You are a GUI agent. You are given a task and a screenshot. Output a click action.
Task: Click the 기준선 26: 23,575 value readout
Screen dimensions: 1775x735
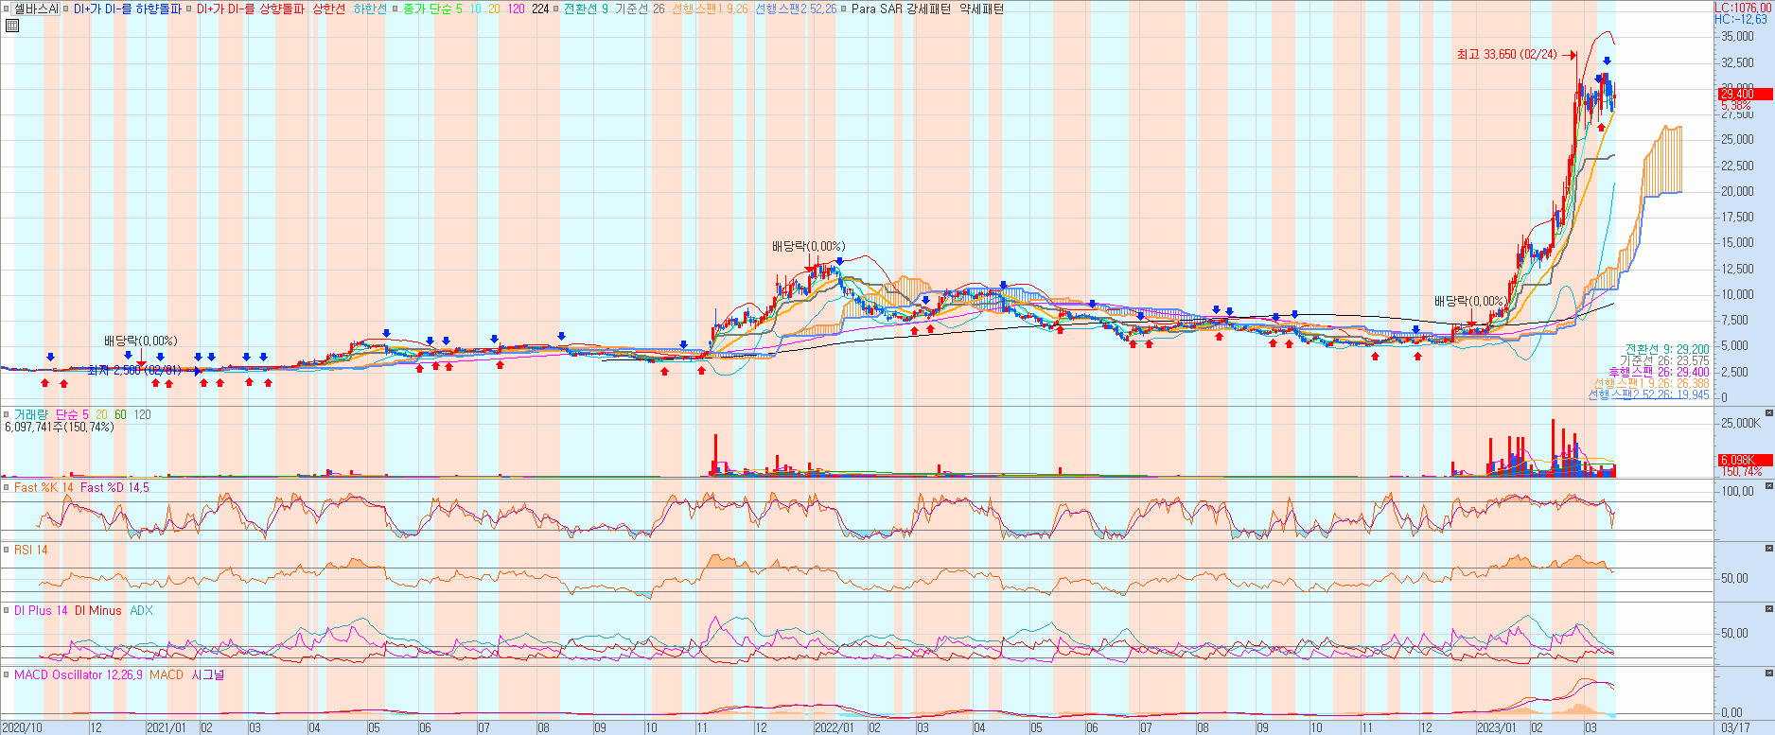[x=1664, y=360]
